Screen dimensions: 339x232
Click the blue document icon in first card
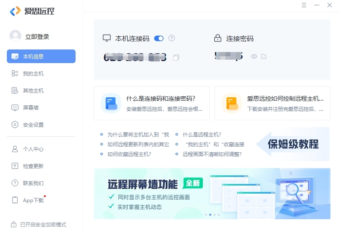pos(111,103)
